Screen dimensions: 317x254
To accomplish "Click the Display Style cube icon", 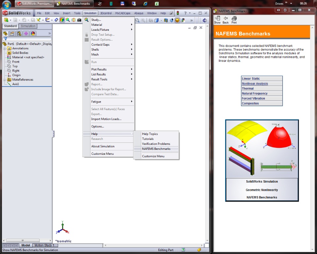I will 157,20.
